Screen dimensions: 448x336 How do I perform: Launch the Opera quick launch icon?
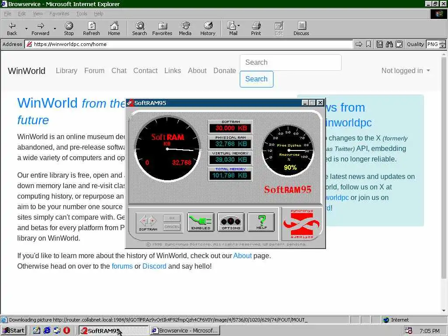click(x=66, y=331)
